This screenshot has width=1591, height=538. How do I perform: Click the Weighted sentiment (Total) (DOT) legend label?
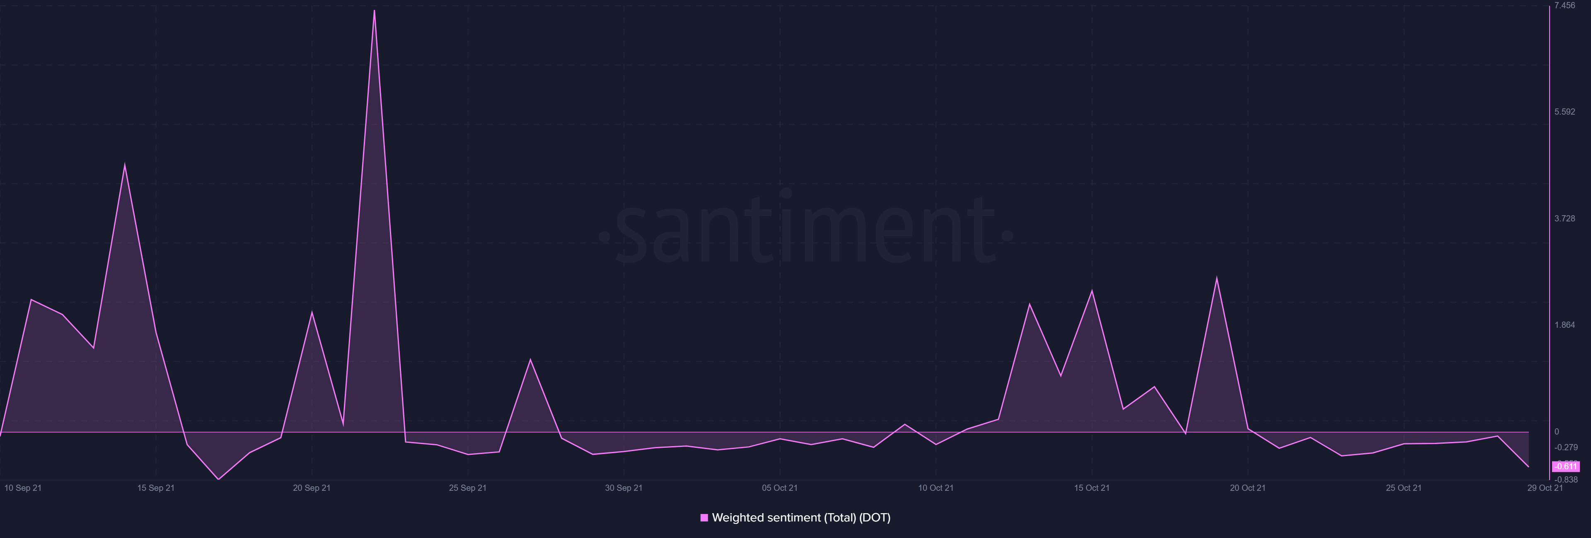(801, 518)
